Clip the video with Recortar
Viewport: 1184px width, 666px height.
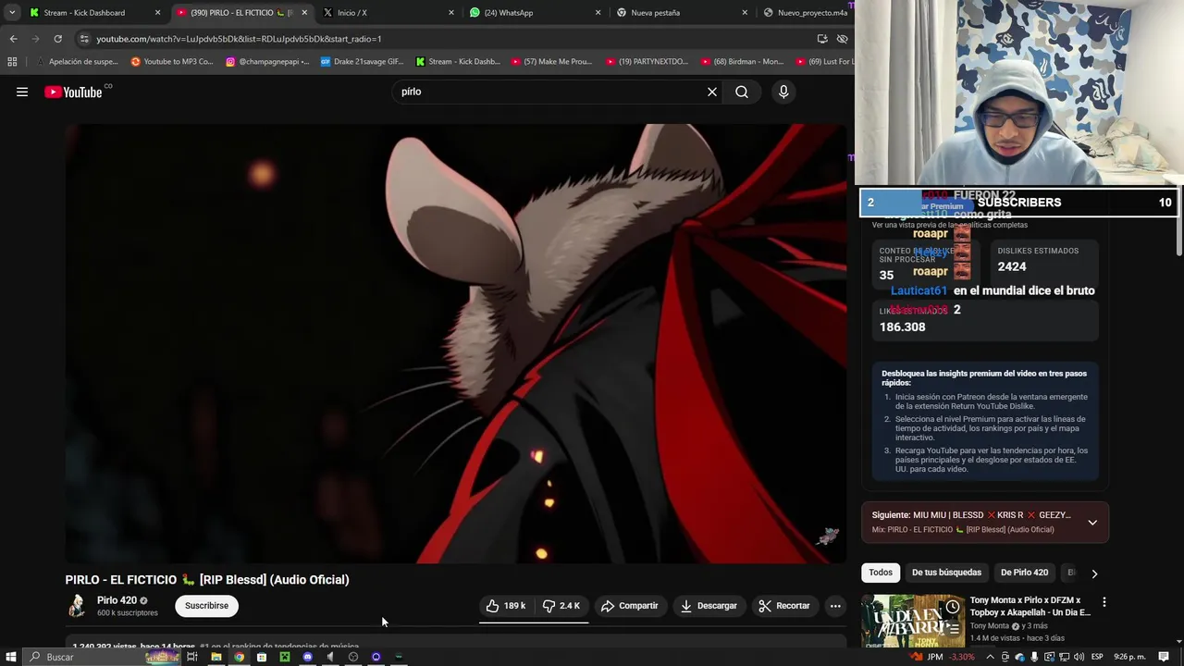point(784,606)
